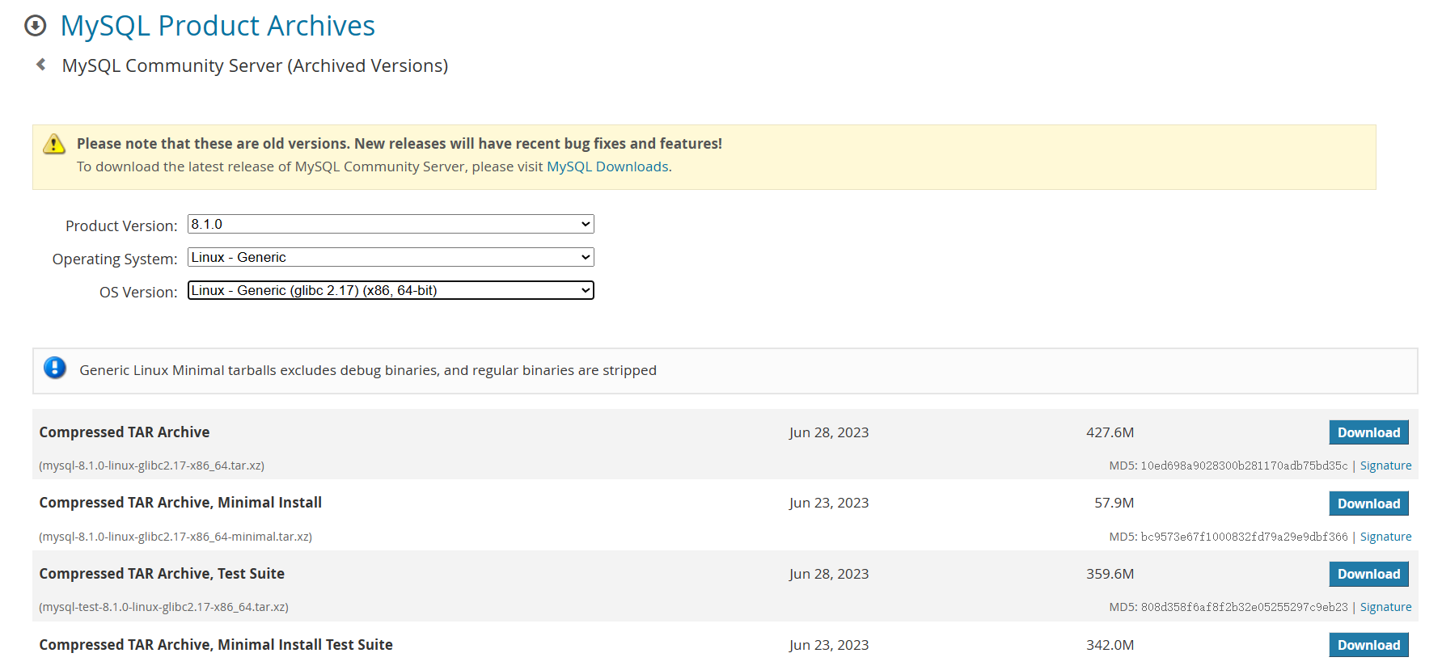Viewport: 1442px width, 670px height.
Task: Open Signature link for mysql-test tar.xz
Action: [1385, 607]
